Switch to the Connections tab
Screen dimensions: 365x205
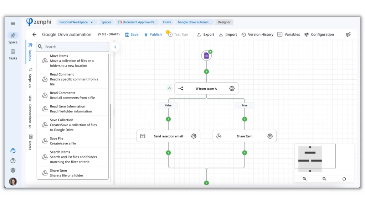click(x=30, y=112)
